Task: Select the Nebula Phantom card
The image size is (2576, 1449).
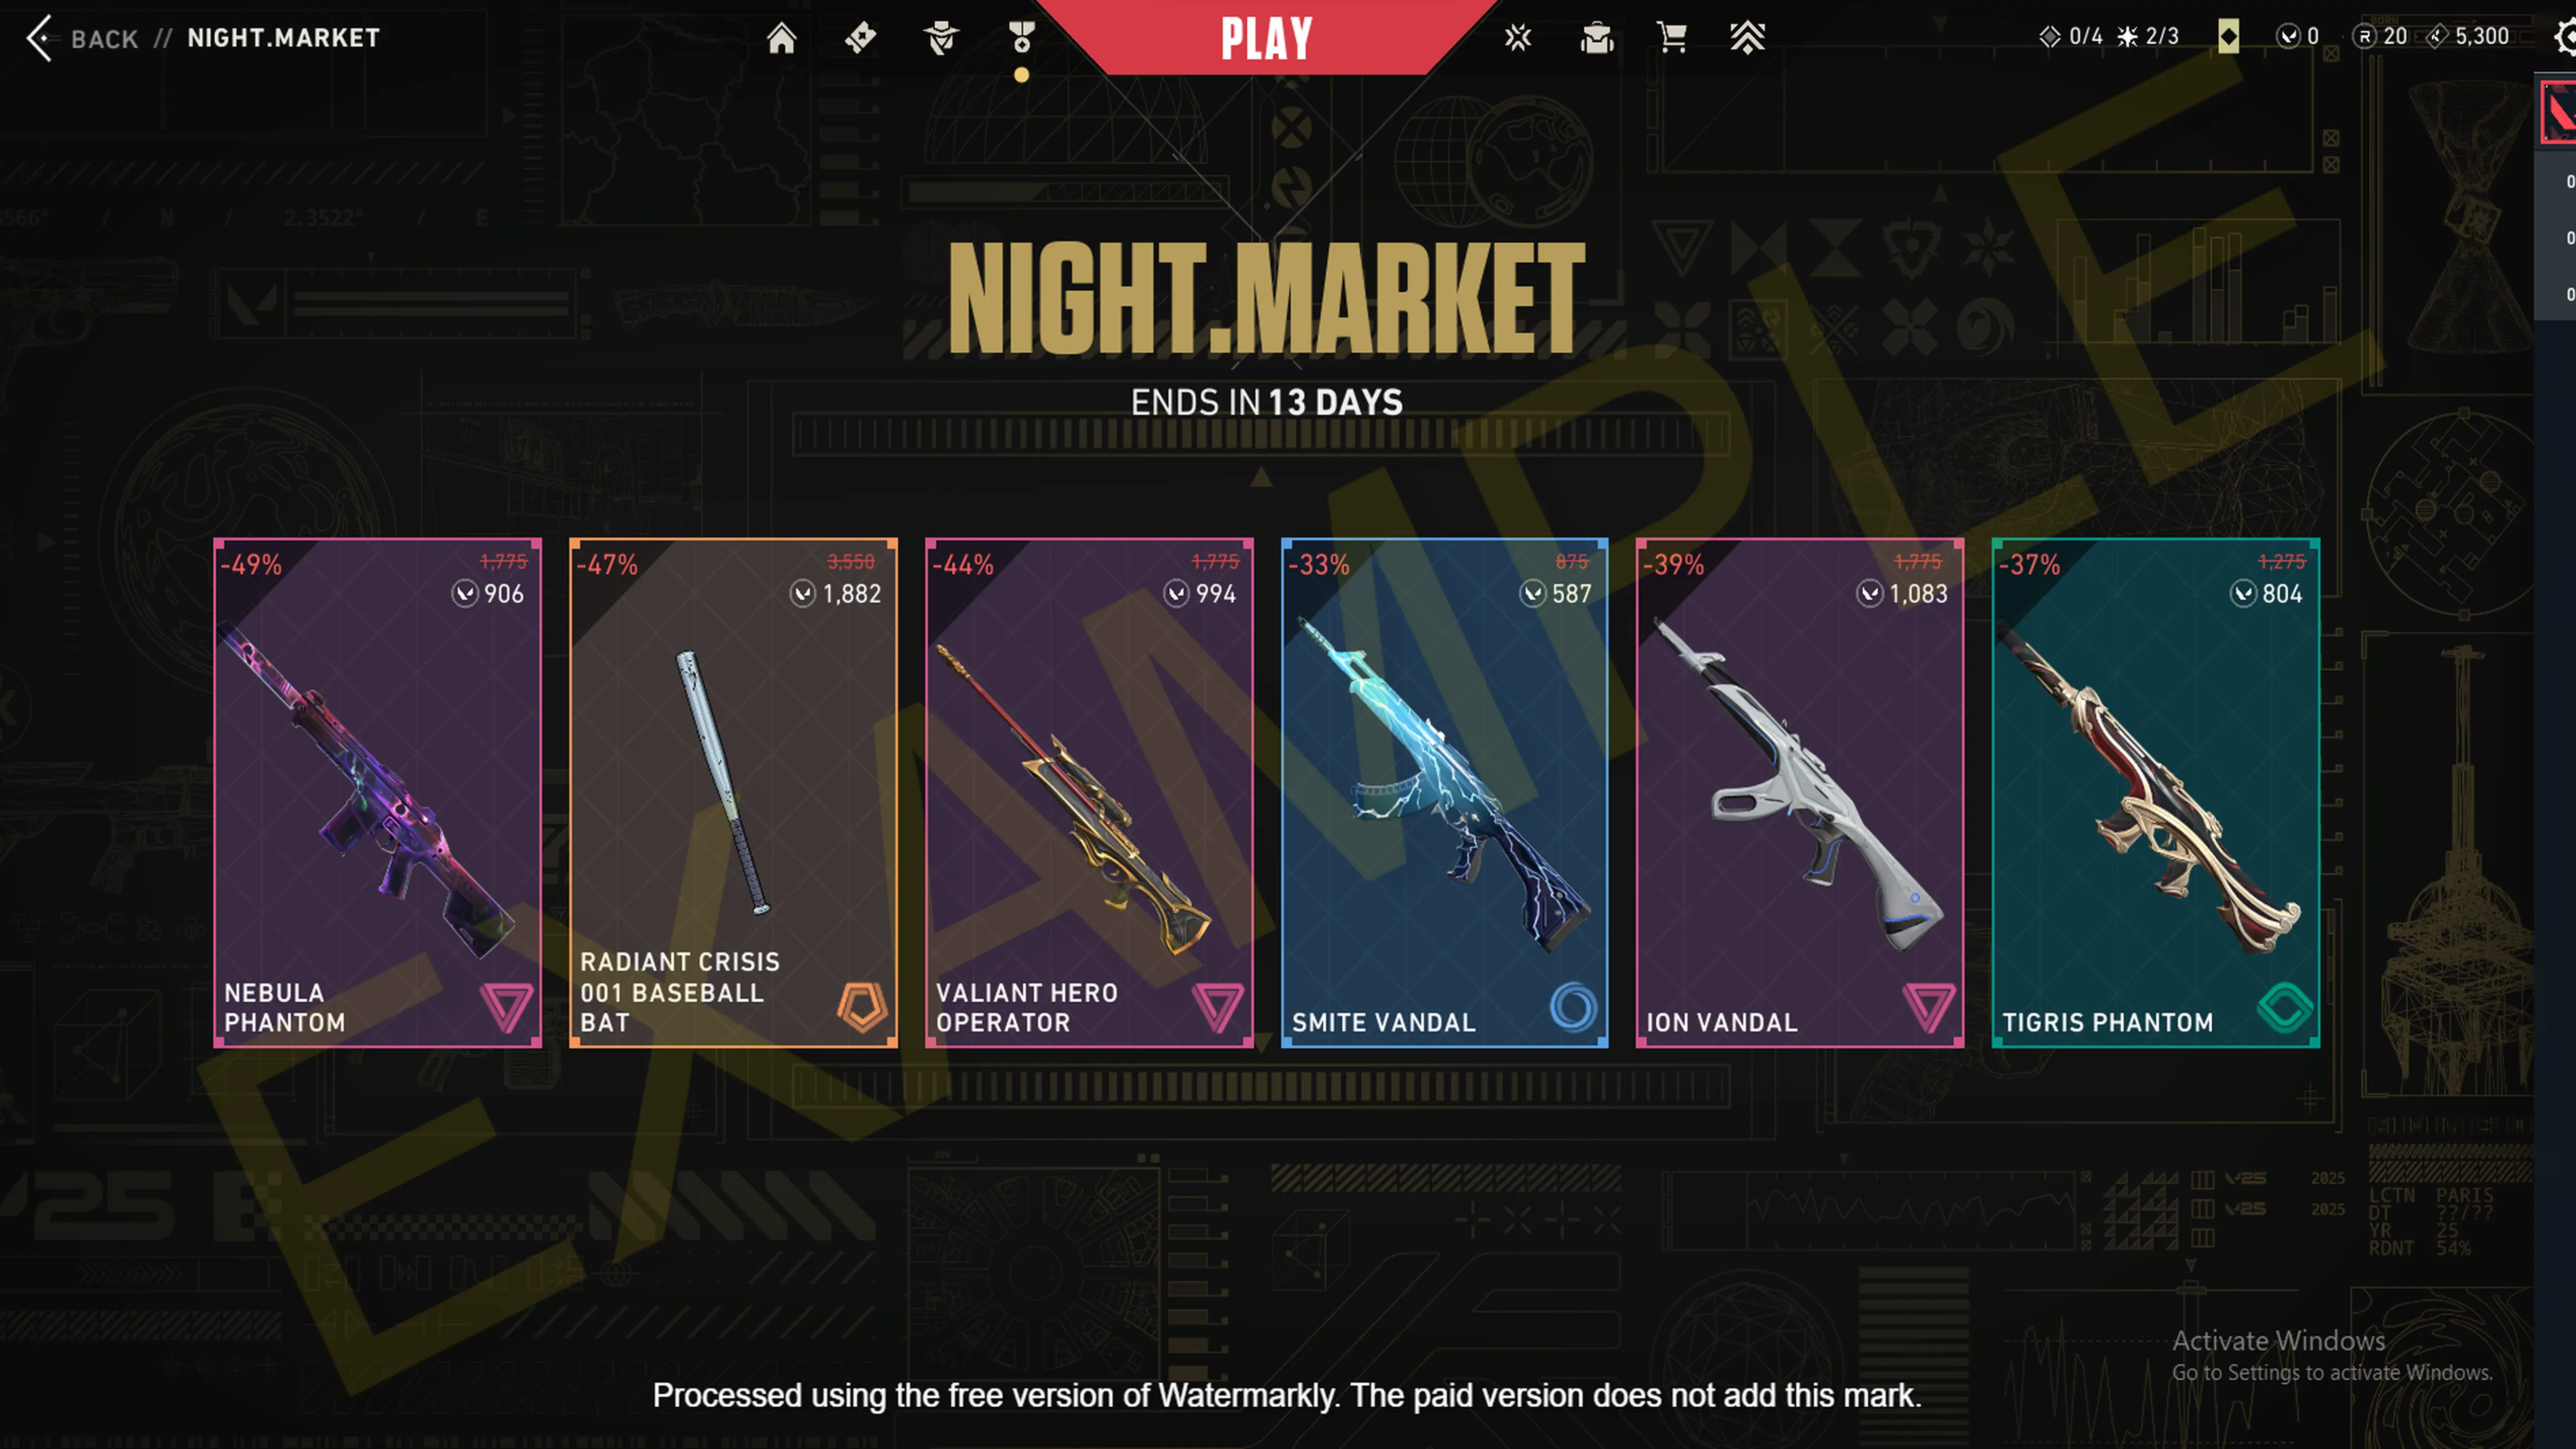Action: pos(378,793)
